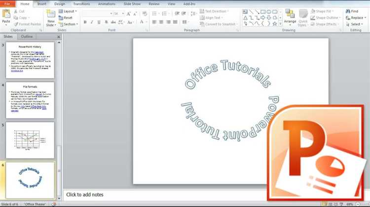Viewport: 370px width, 207px height.
Task: Switch to the Transitions ribbon tab
Action: point(81,3)
